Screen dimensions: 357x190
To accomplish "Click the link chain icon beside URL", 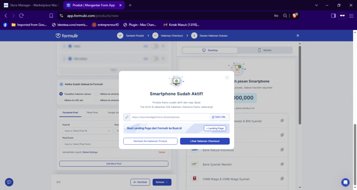I will click(127, 117).
